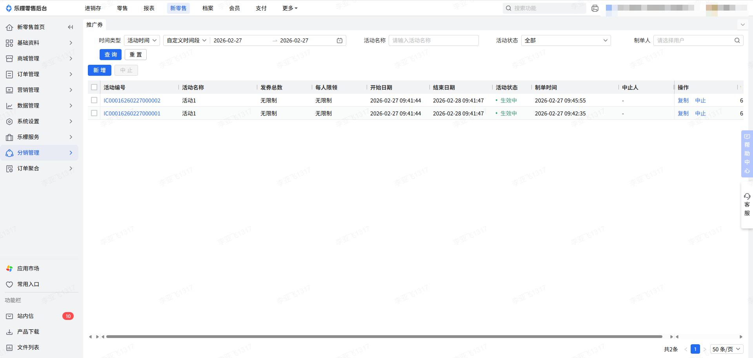This screenshot has width=753, height=358.
Task: Click the 站内信 mail icon
Action: pos(9,316)
